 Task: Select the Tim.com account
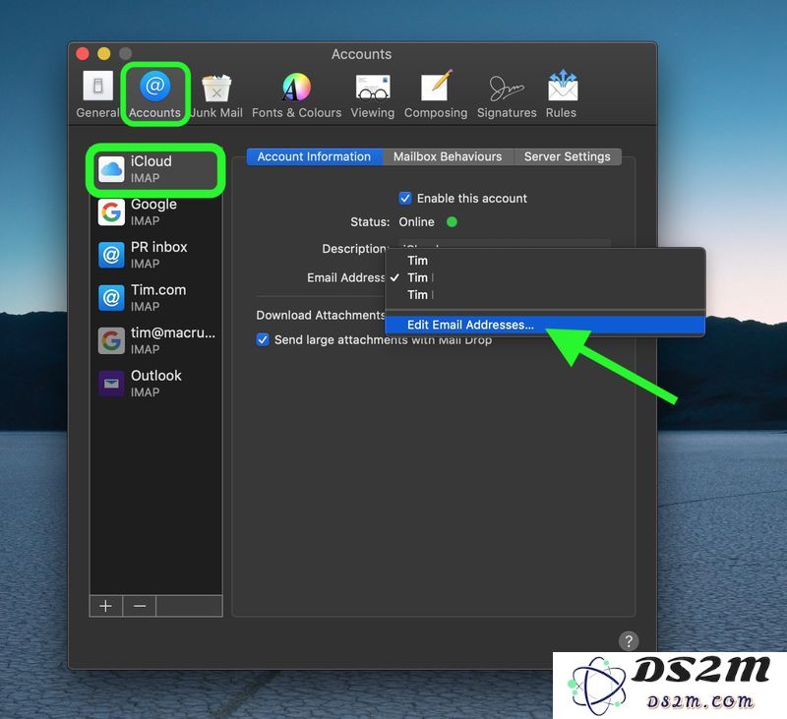(155, 298)
